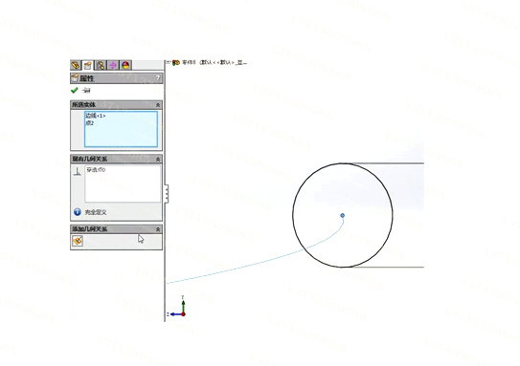The width and height of the screenshot is (520, 366).
Task: Click the perpendicular relations icon beside list
Action: (78, 171)
